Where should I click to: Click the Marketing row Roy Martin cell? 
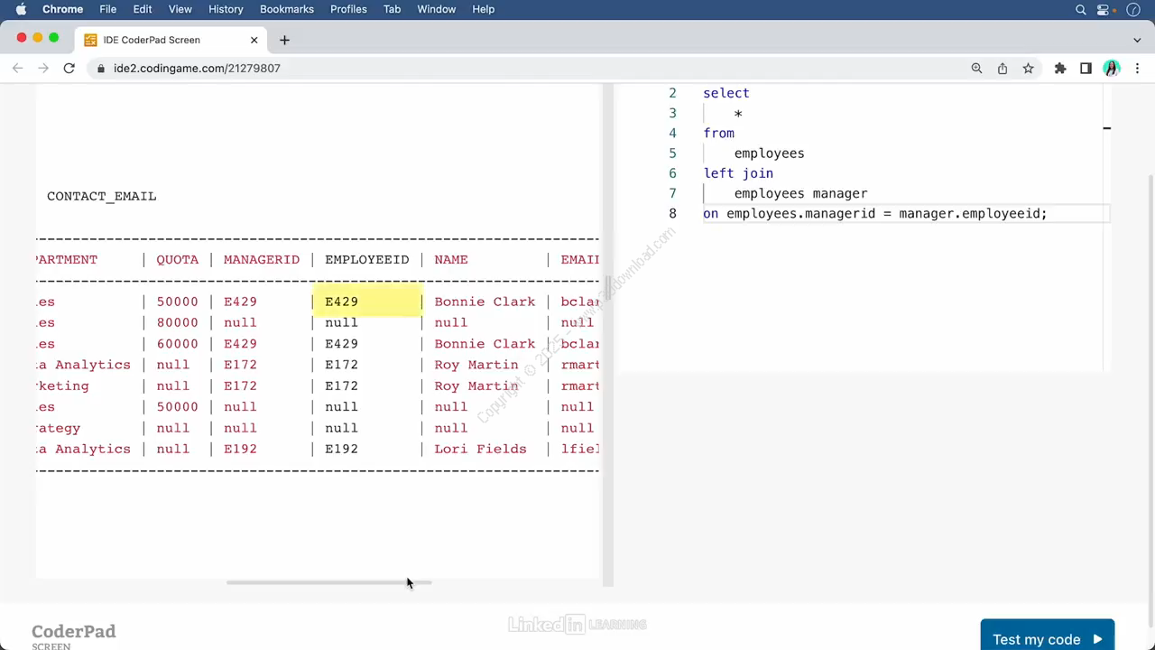(x=476, y=385)
